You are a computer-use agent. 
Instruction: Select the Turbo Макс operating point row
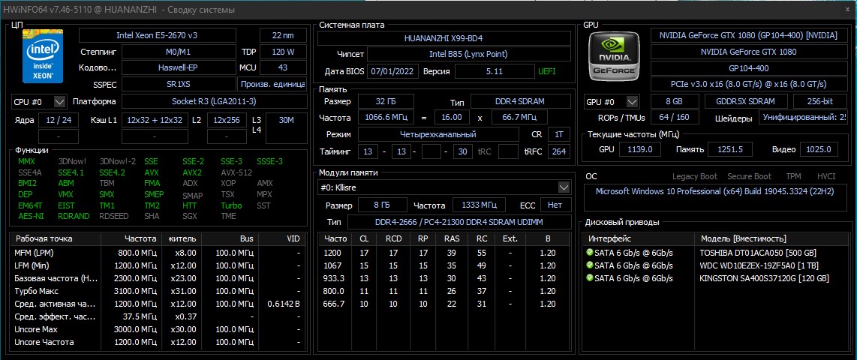click(159, 291)
